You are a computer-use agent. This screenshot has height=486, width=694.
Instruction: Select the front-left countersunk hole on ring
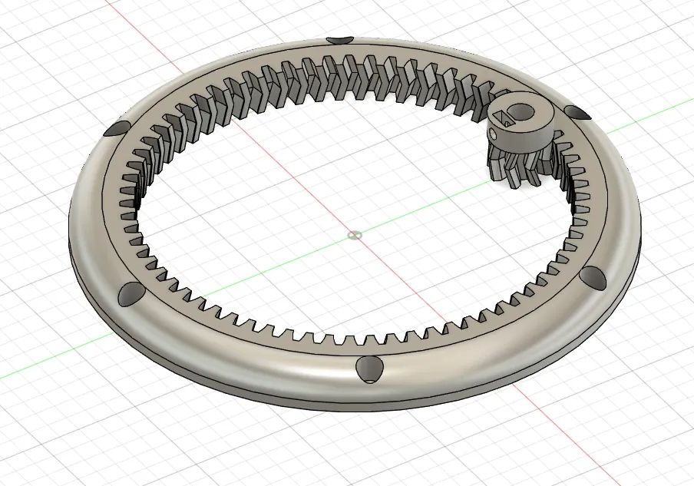click(131, 293)
